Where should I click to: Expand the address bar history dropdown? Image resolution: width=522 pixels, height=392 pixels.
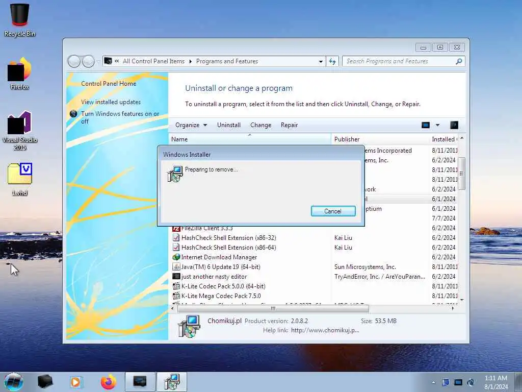pyautogui.click(x=321, y=61)
